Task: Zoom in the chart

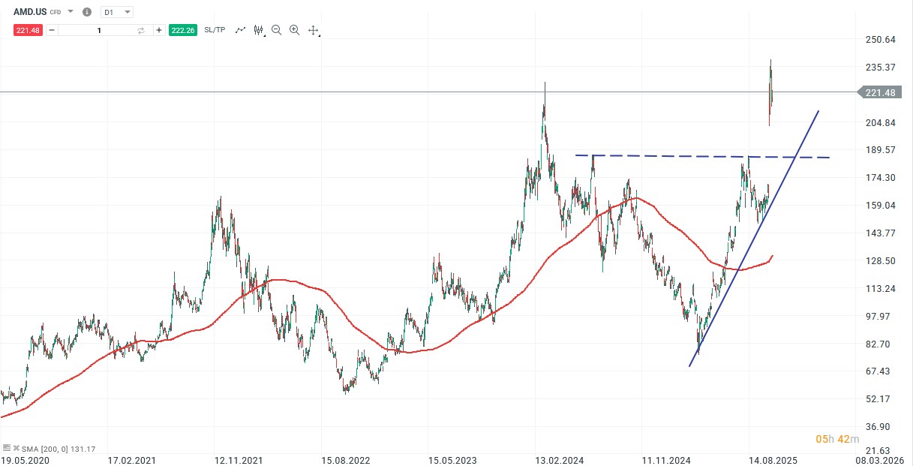Action: tap(294, 30)
